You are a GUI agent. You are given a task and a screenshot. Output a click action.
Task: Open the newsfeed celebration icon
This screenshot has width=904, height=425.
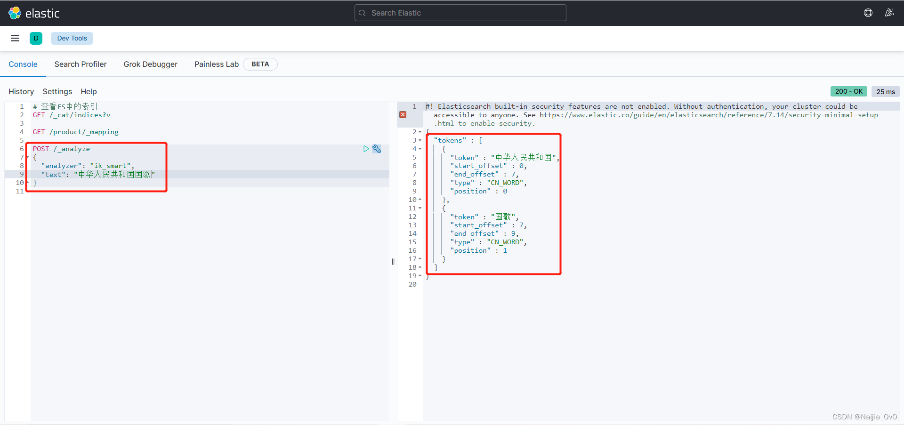889,13
